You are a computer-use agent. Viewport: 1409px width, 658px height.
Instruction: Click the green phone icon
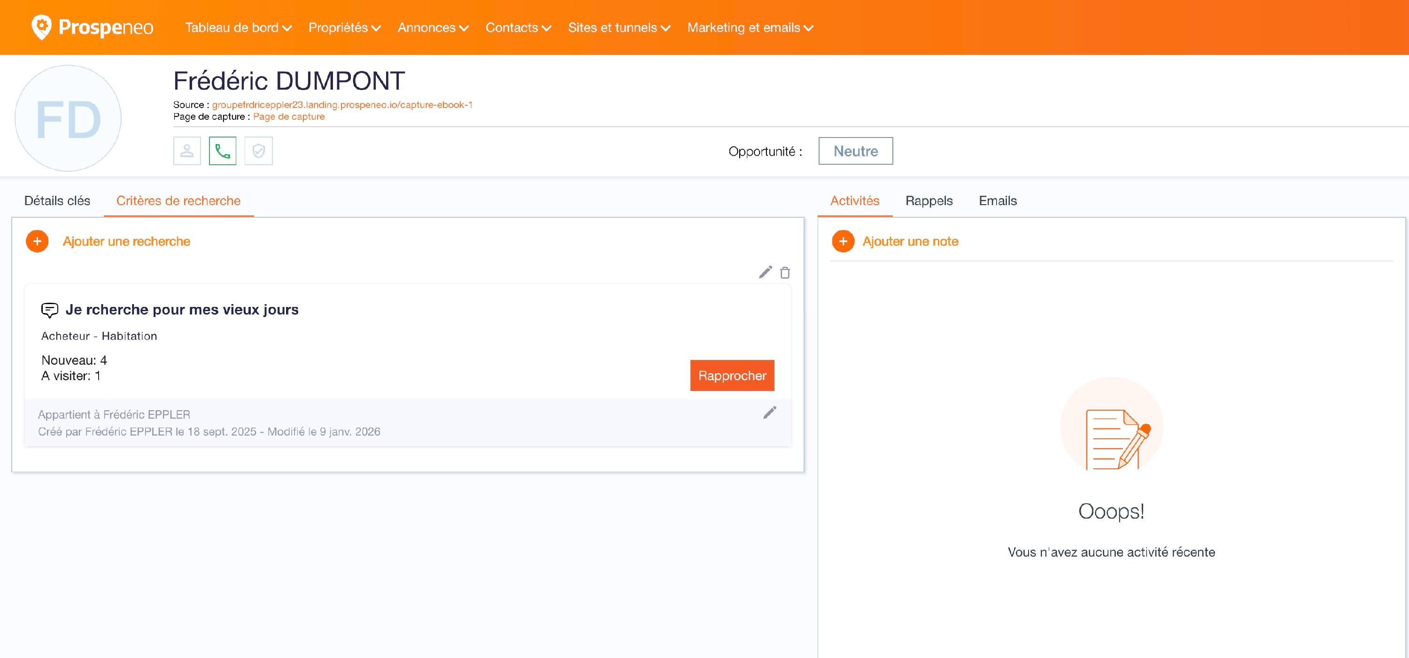point(223,151)
